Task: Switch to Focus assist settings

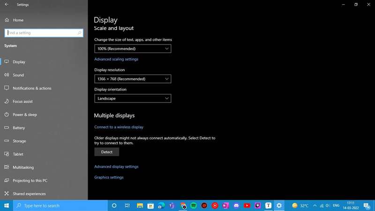Action: (x=22, y=101)
